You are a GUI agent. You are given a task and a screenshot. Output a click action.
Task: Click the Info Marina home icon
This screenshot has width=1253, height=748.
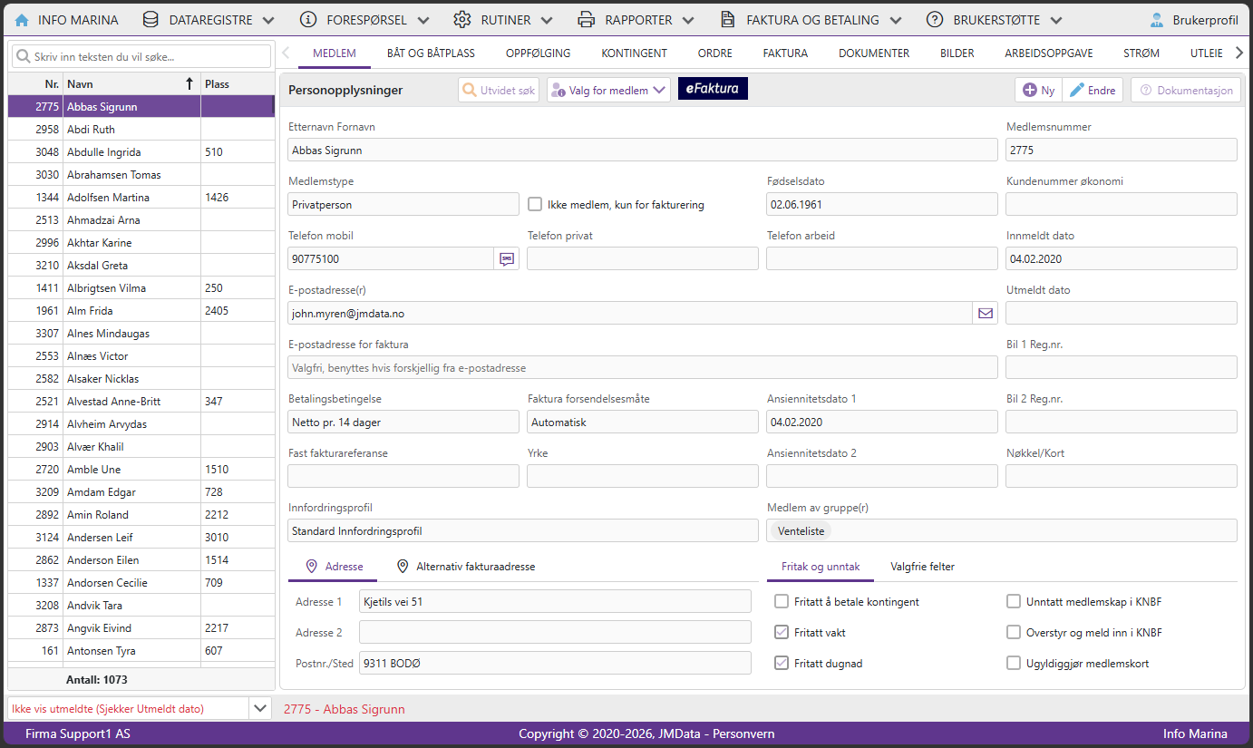coord(22,19)
